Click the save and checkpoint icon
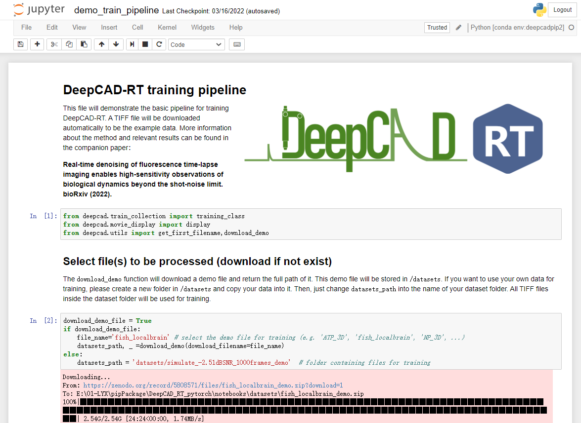 click(20, 44)
